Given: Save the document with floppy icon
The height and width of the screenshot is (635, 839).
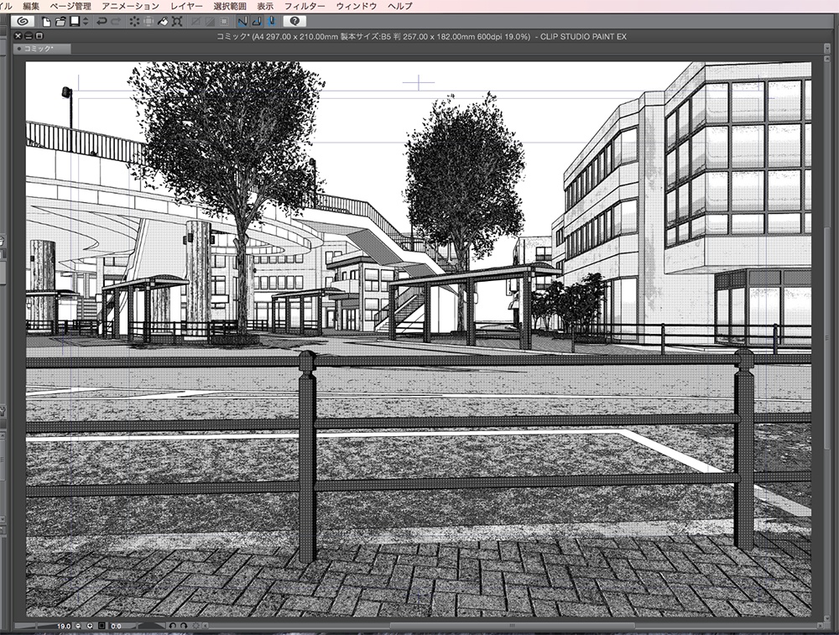Looking at the screenshot, I should [75, 22].
